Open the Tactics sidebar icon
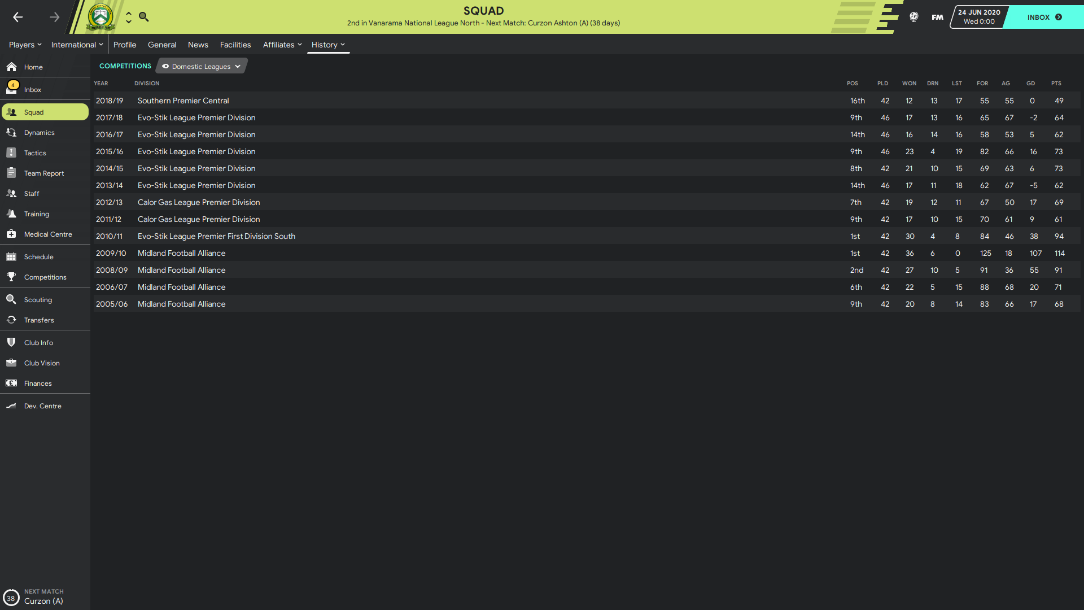This screenshot has height=610, width=1084. [11, 152]
